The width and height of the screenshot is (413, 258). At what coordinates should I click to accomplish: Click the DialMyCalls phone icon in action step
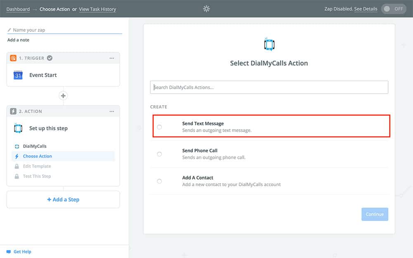pos(18,128)
